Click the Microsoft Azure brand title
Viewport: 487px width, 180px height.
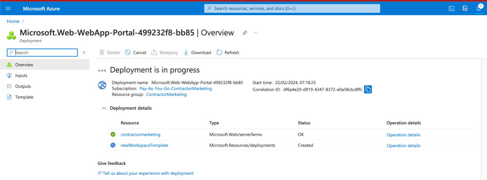41,9
